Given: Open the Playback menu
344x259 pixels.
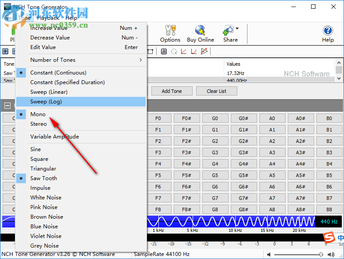Looking at the screenshot, I should coord(48,18).
